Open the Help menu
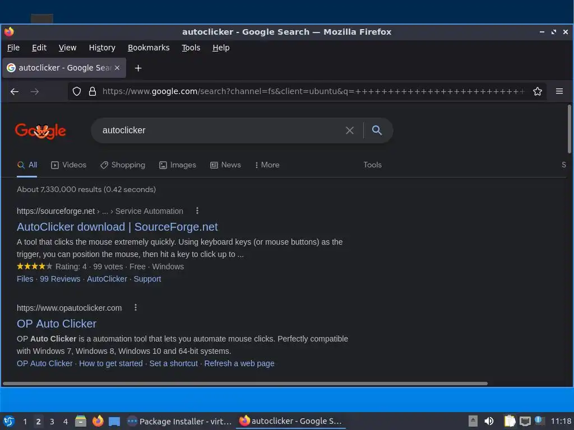Image resolution: width=574 pixels, height=430 pixels. click(x=221, y=48)
